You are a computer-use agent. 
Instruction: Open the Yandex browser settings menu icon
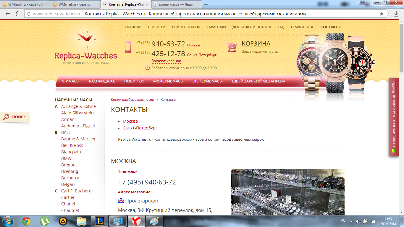tap(362, 2)
